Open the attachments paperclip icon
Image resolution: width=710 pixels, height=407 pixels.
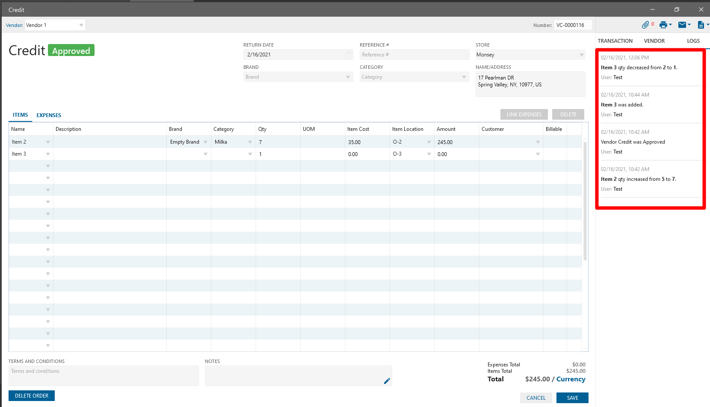(645, 25)
